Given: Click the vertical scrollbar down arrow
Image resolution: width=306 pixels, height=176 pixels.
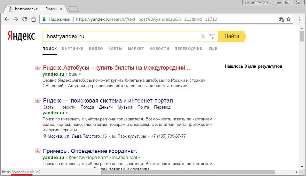Looking at the screenshot, I should click(x=302, y=167).
